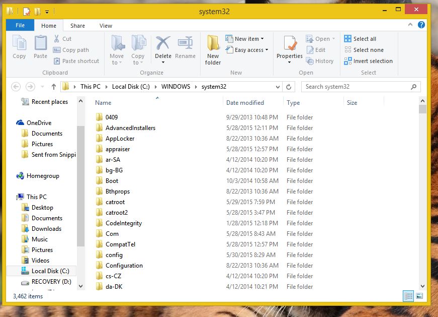
Task: Create a New folder
Action: tap(213, 50)
